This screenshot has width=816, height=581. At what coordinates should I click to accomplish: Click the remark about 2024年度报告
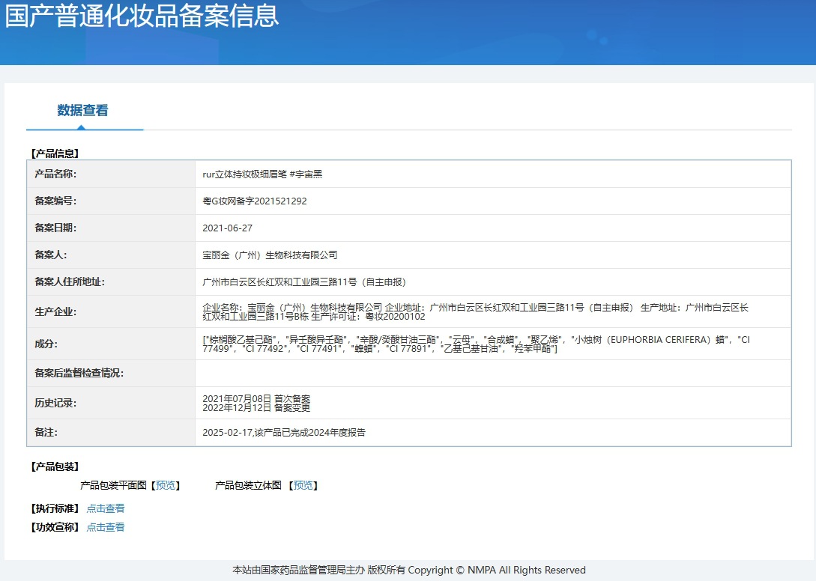click(284, 433)
